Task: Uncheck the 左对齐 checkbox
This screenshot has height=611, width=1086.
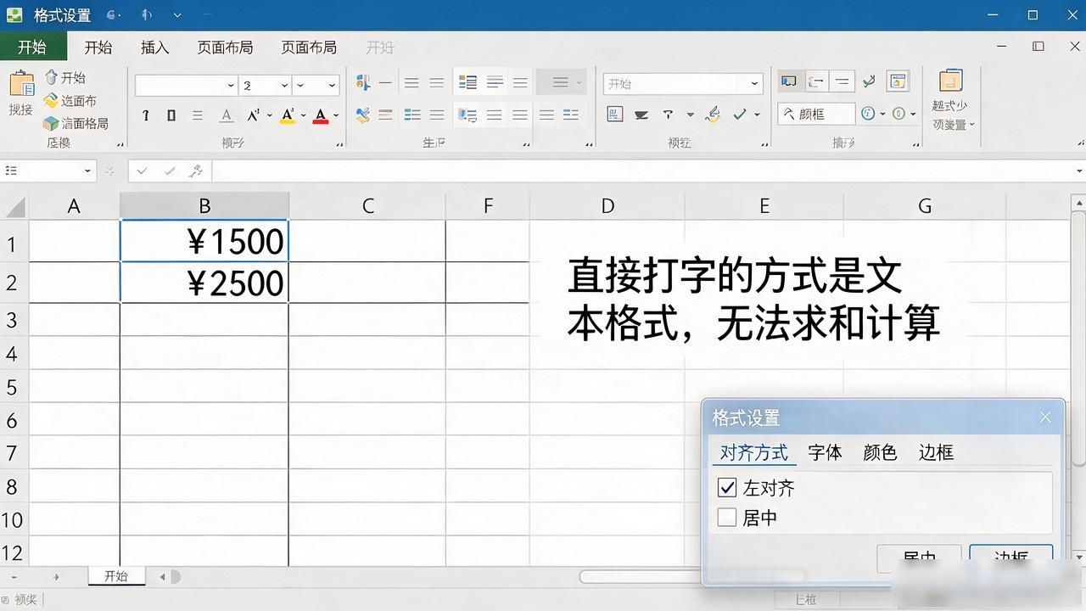Action: click(x=727, y=487)
